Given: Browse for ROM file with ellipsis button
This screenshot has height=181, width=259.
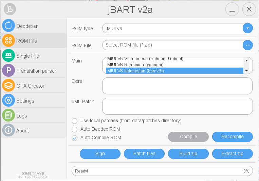Looking at the screenshot, I should click(247, 45).
